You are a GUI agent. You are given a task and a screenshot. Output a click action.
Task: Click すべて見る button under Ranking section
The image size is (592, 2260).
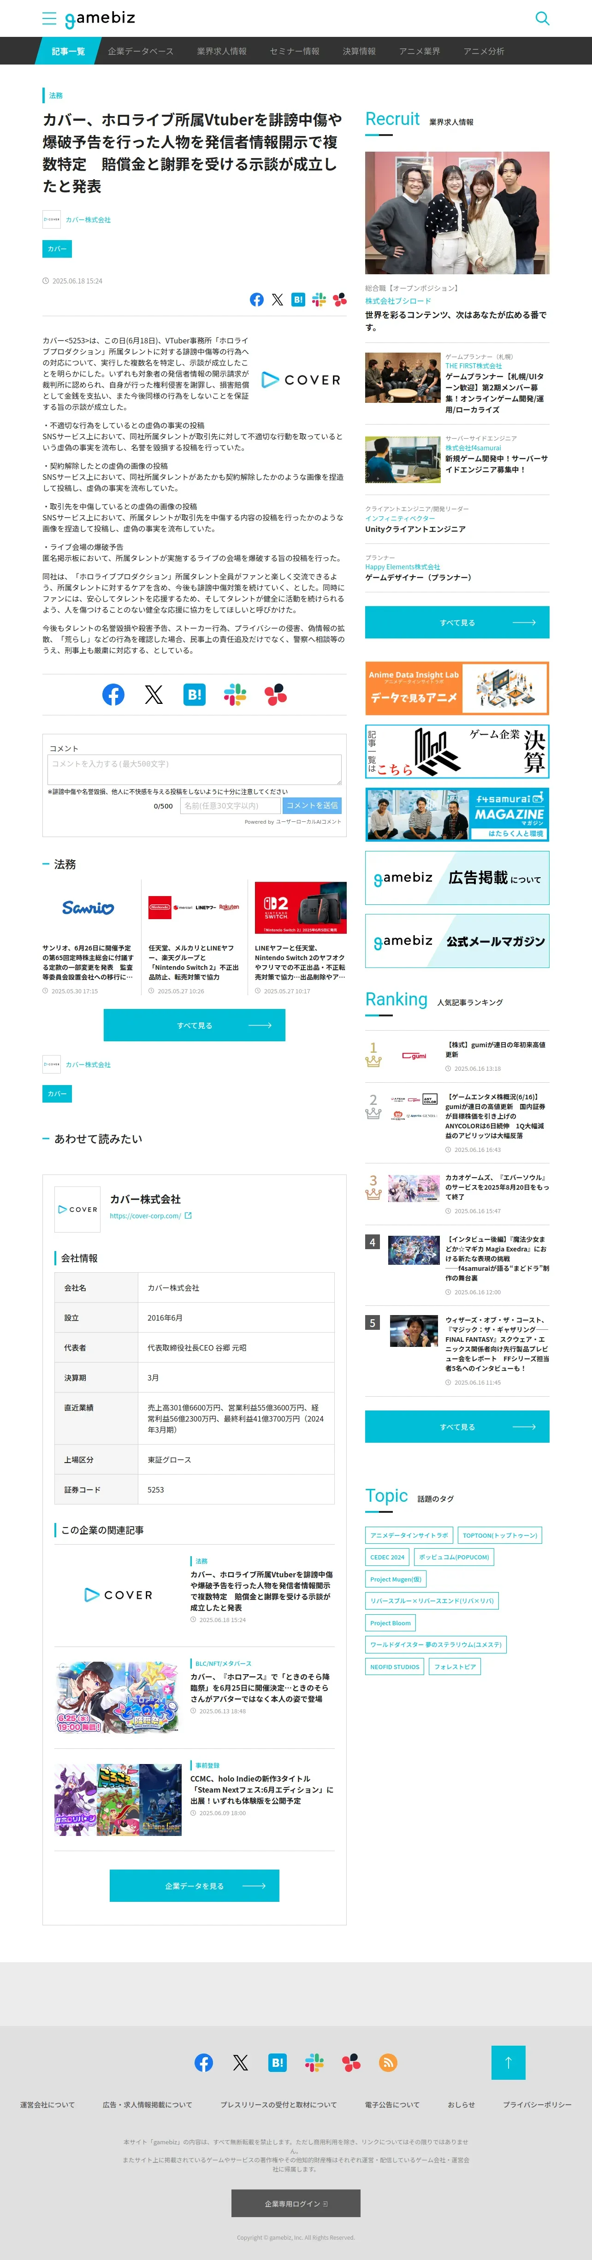(457, 1427)
